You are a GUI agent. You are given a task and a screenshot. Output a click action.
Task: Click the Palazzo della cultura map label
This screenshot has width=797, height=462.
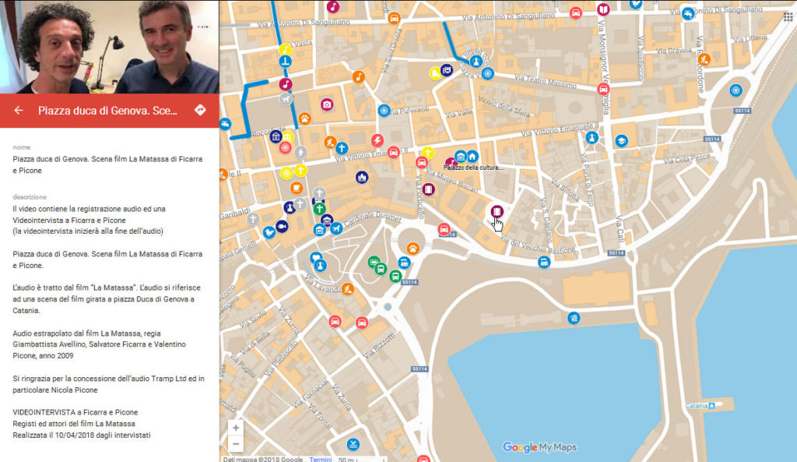click(x=473, y=168)
